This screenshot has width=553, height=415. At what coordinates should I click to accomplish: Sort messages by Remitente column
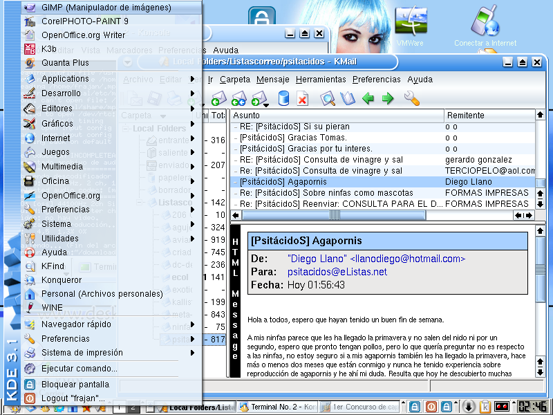coord(489,116)
